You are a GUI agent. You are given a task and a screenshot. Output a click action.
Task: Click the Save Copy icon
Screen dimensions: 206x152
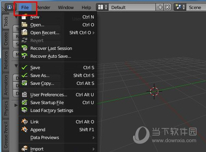coord(24,83)
